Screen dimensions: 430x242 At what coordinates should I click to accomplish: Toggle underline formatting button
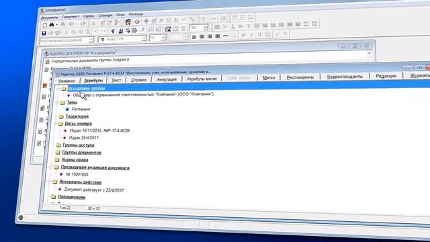[x=259, y=34]
